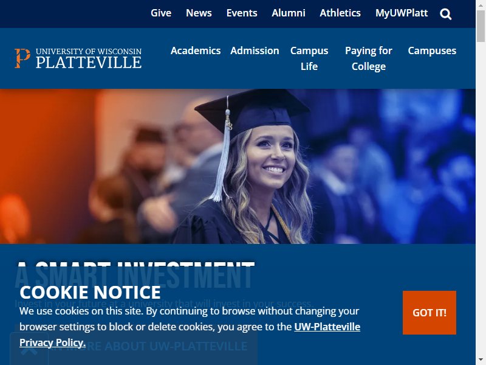Click the A Smart Investment heading
The height and width of the screenshot is (365, 486).
135,275
